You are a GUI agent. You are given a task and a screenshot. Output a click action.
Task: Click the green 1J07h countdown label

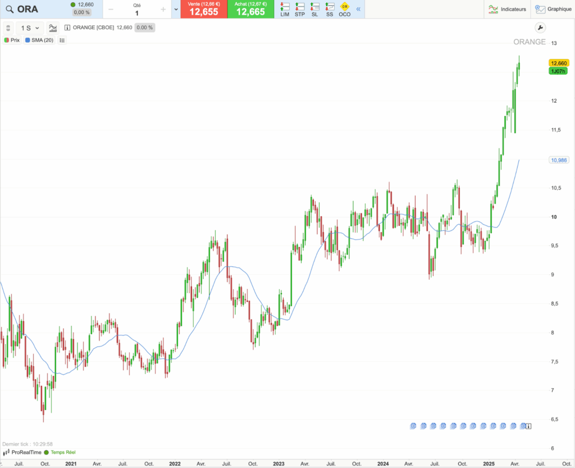(558, 71)
